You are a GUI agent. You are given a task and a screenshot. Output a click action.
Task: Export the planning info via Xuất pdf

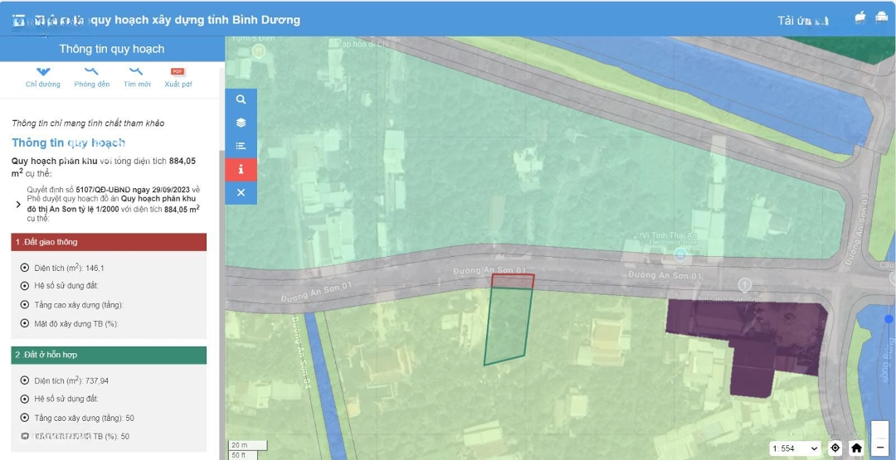tap(178, 73)
